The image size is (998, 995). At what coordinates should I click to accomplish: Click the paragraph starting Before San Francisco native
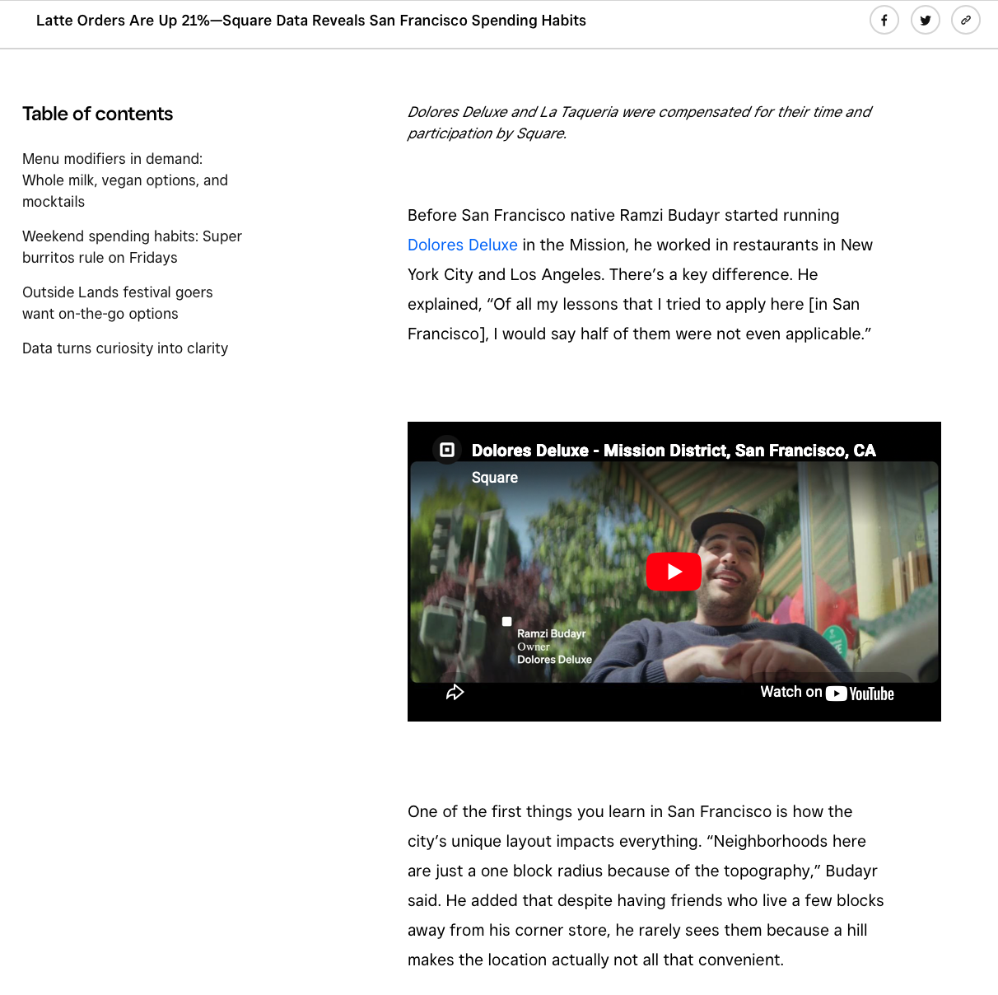click(x=640, y=274)
